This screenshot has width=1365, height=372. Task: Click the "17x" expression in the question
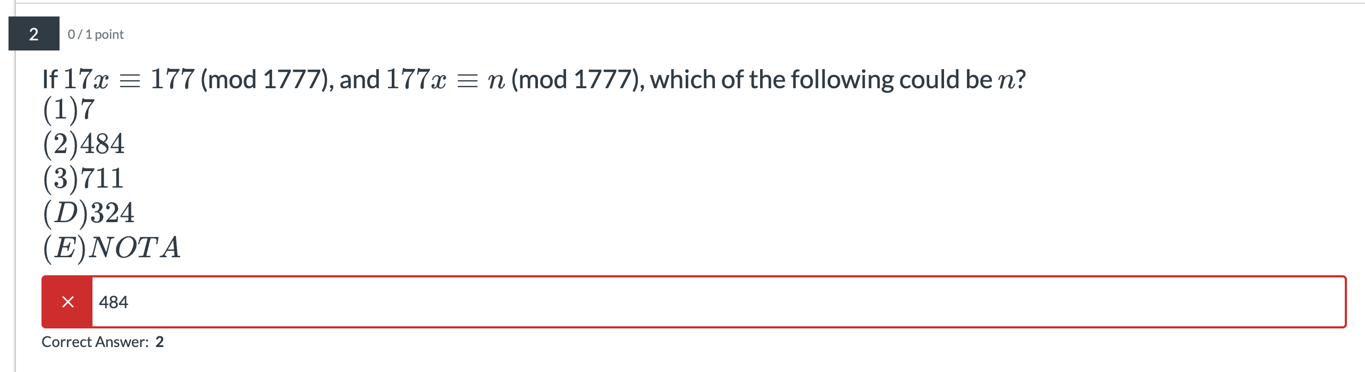(86, 80)
